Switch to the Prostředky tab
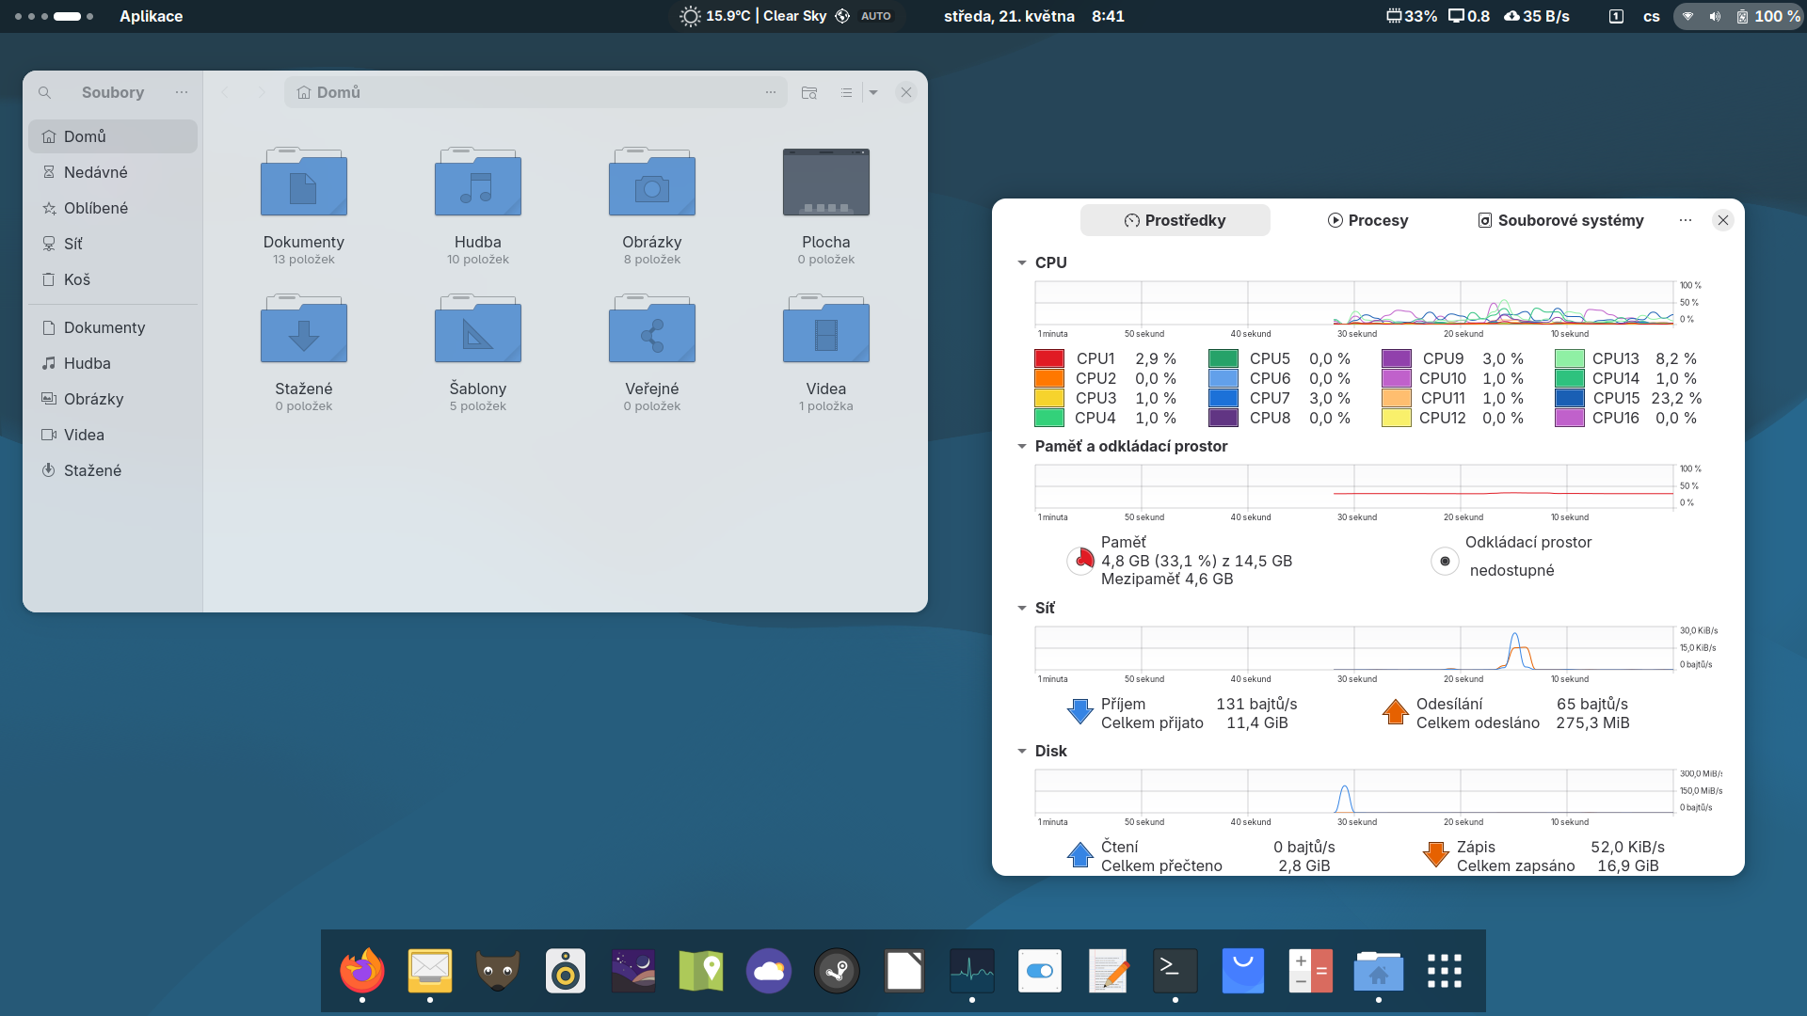 pyautogui.click(x=1175, y=220)
